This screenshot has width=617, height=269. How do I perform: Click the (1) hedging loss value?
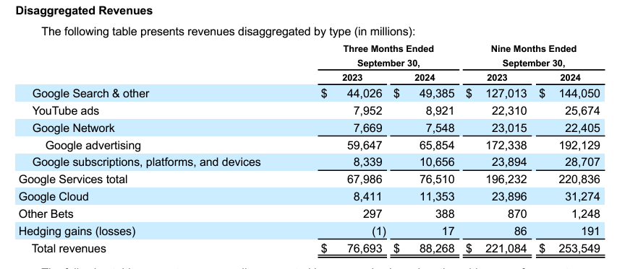pos(379,231)
